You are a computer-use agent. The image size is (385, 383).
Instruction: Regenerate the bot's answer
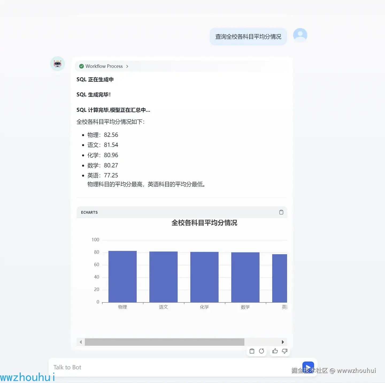(x=261, y=351)
